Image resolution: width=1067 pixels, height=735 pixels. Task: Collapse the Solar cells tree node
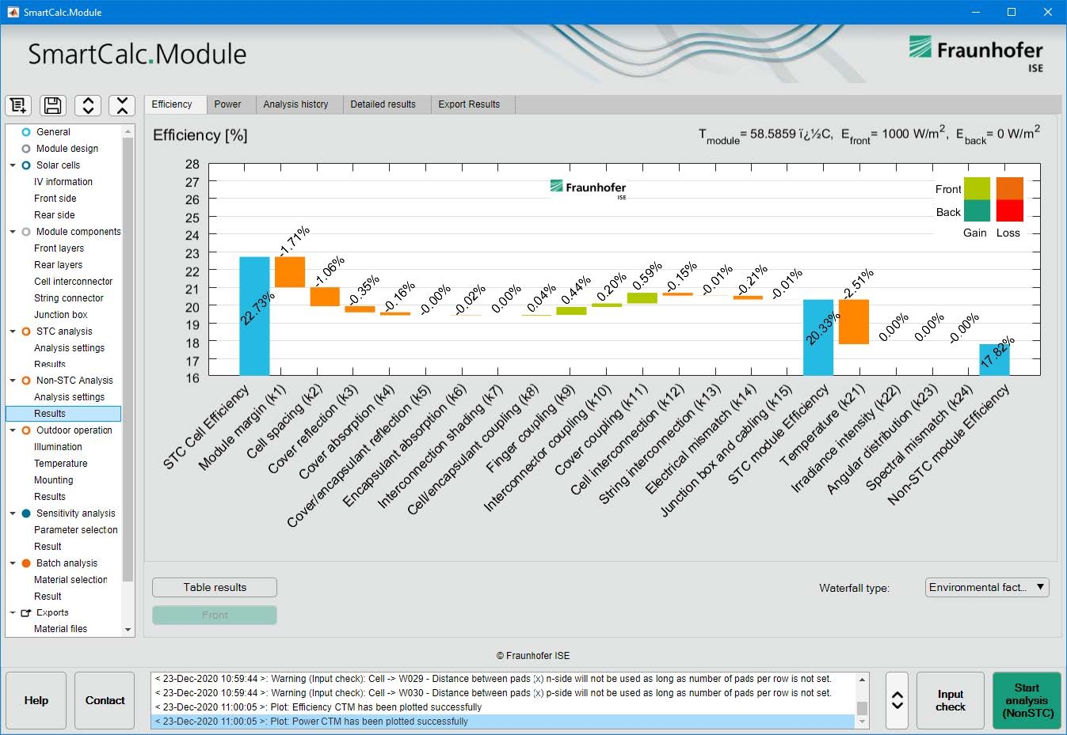[13, 165]
